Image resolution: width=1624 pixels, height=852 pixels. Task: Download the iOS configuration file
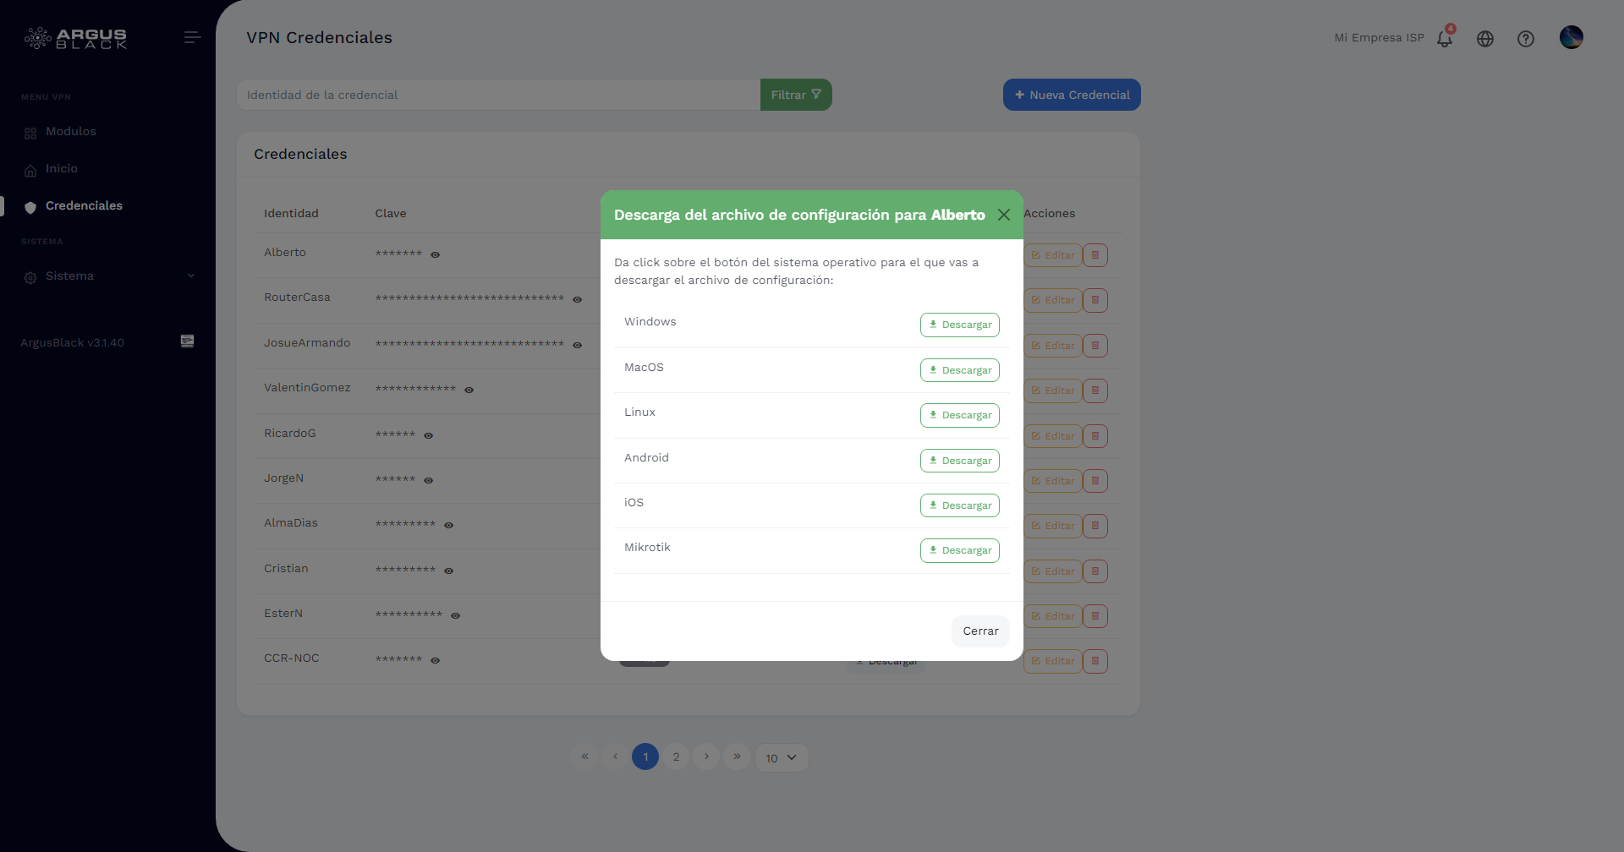(x=959, y=505)
